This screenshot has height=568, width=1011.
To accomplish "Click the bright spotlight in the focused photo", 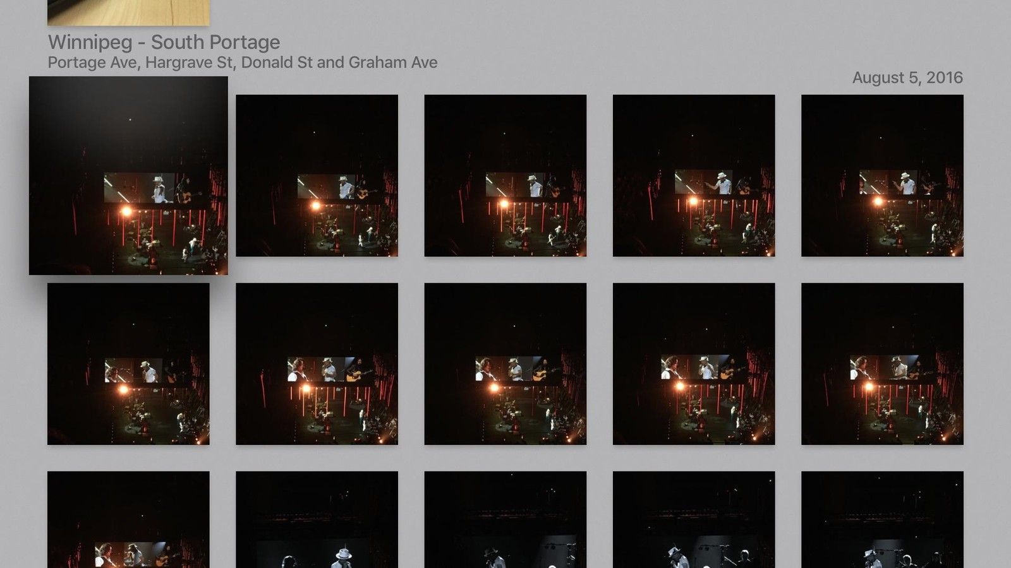I will tap(126, 212).
